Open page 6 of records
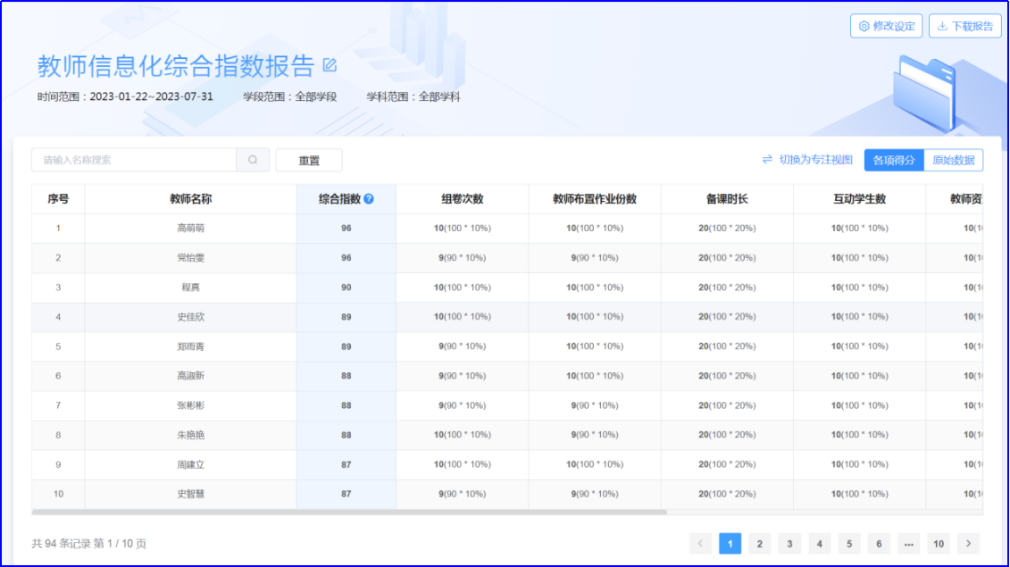Screen dimensions: 1010x567 pos(879,544)
